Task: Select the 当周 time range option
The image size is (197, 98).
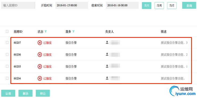Action: [159, 6]
